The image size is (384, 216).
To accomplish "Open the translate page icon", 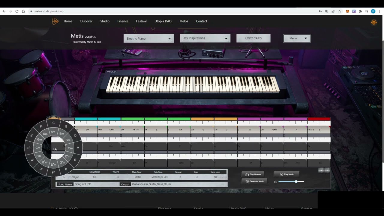I will coord(327,11).
